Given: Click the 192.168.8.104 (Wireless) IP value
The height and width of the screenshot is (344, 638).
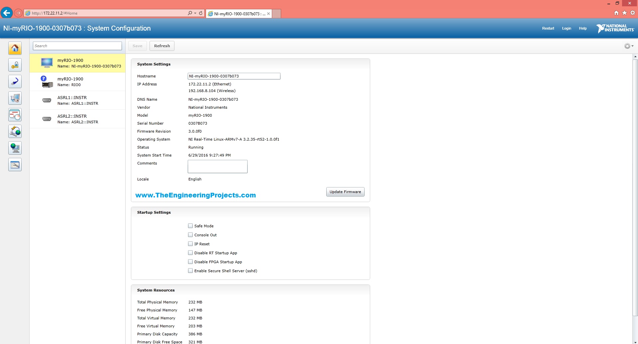Looking at the screenshot, I should coord(212,91).
